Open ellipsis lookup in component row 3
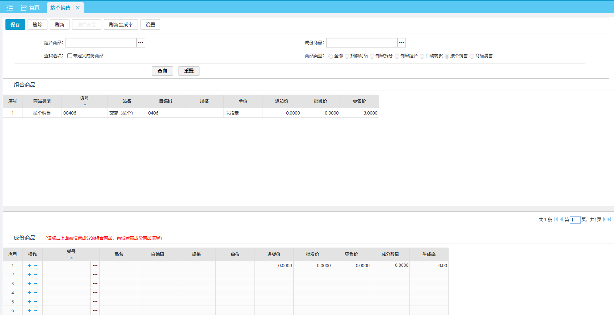 click(95, 283)
